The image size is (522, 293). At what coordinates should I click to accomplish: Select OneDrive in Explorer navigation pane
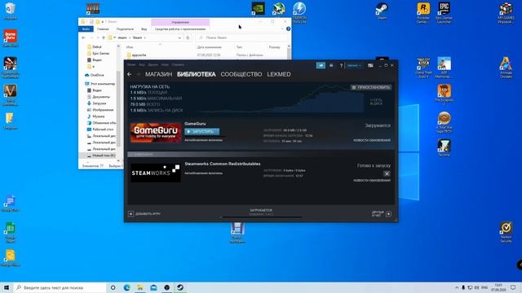click(x=97, y=75)
